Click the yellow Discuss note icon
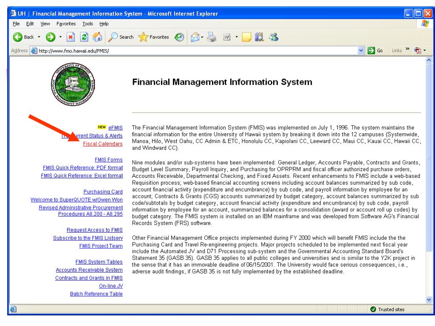The image size is (435, 326). point(246,37)
